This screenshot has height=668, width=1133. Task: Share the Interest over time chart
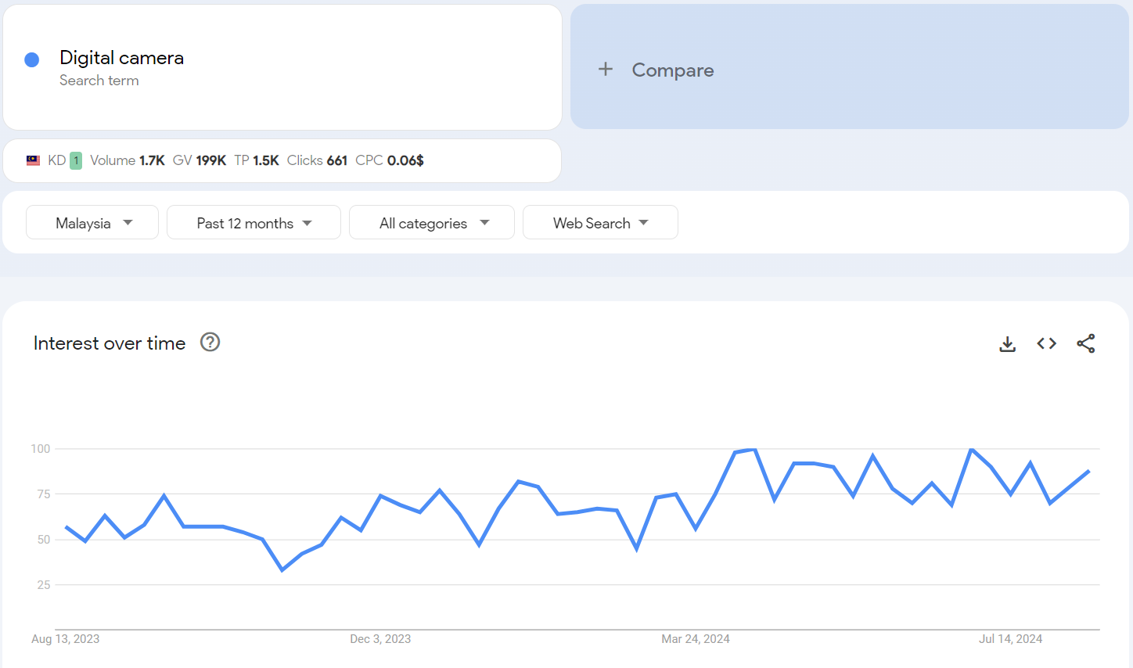(x=1085, y=343)
